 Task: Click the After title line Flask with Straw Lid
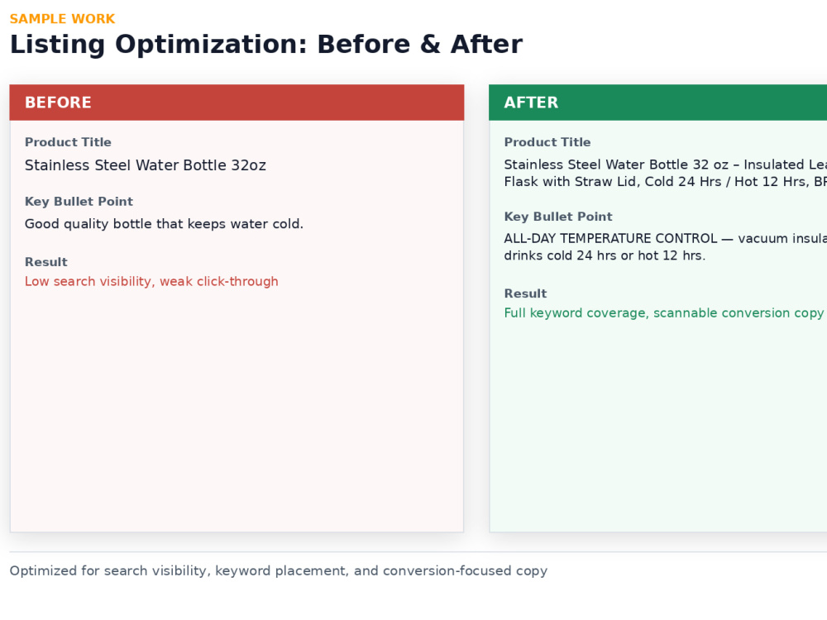point(665,182)
